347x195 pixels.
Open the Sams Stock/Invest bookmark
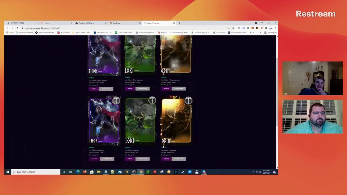(x=124, y=32)
